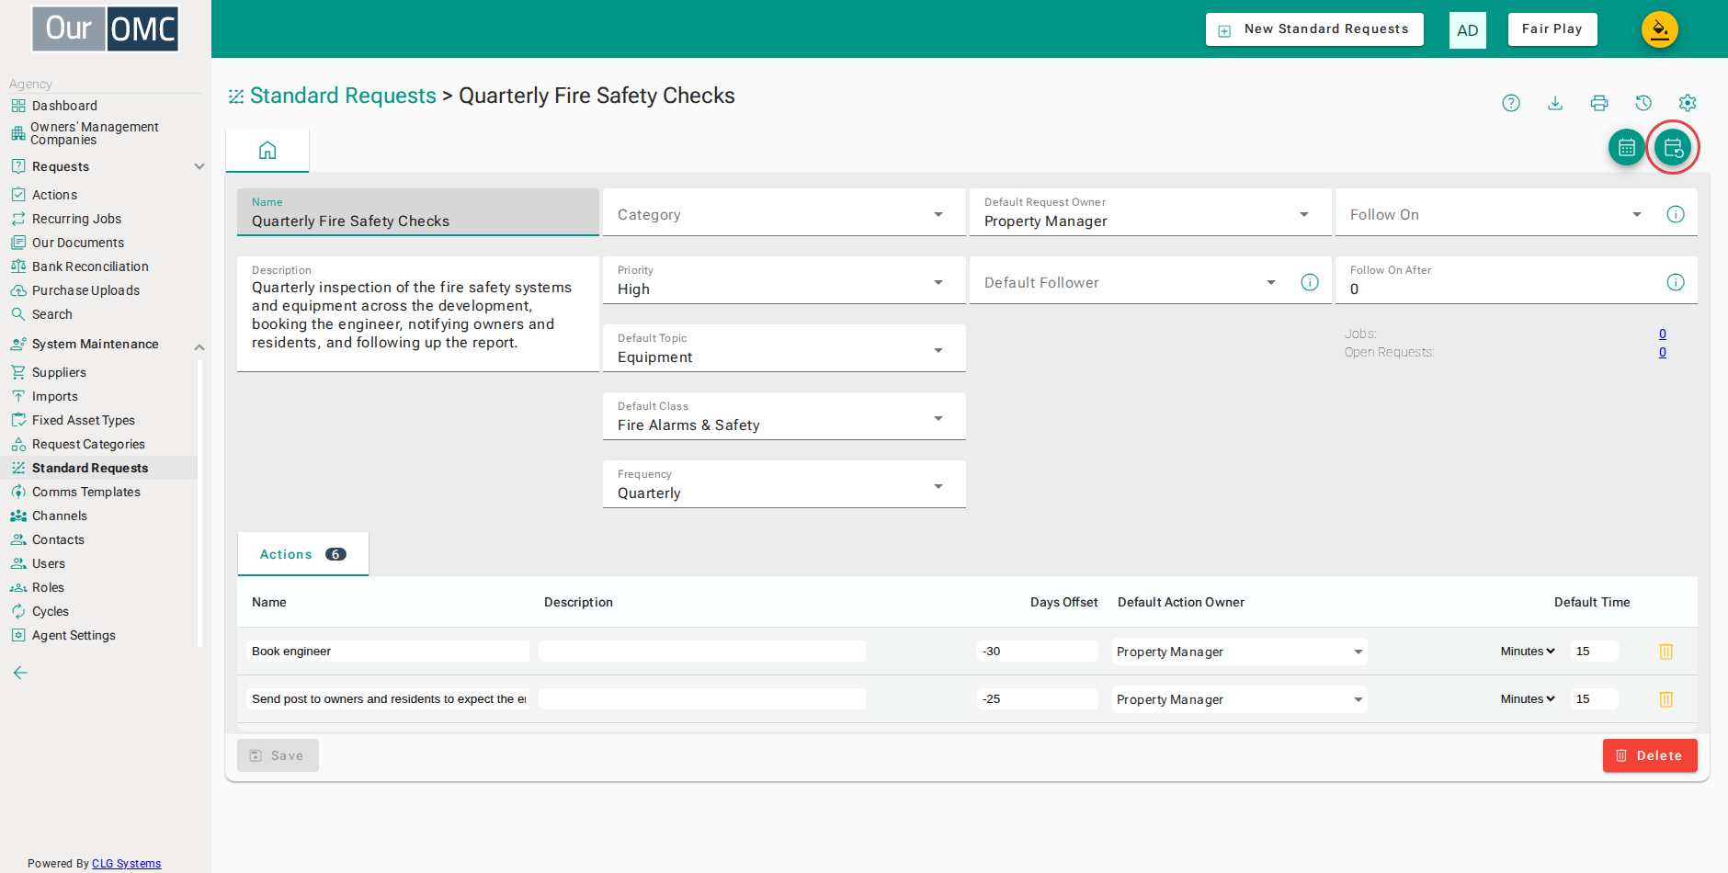The width and height of the screenshot is (1728, 873).
Task: Open the Default Request Owner dropdown
Action: pos(1150,213)
